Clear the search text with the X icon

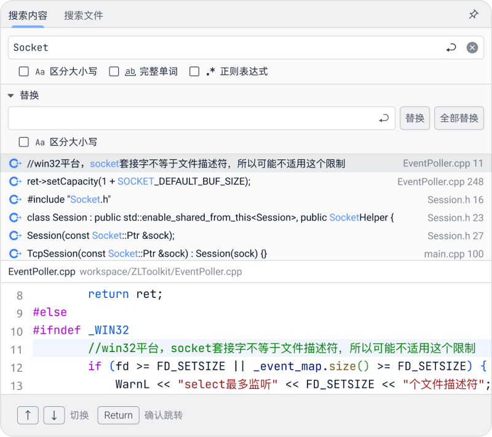click(472, 48)
